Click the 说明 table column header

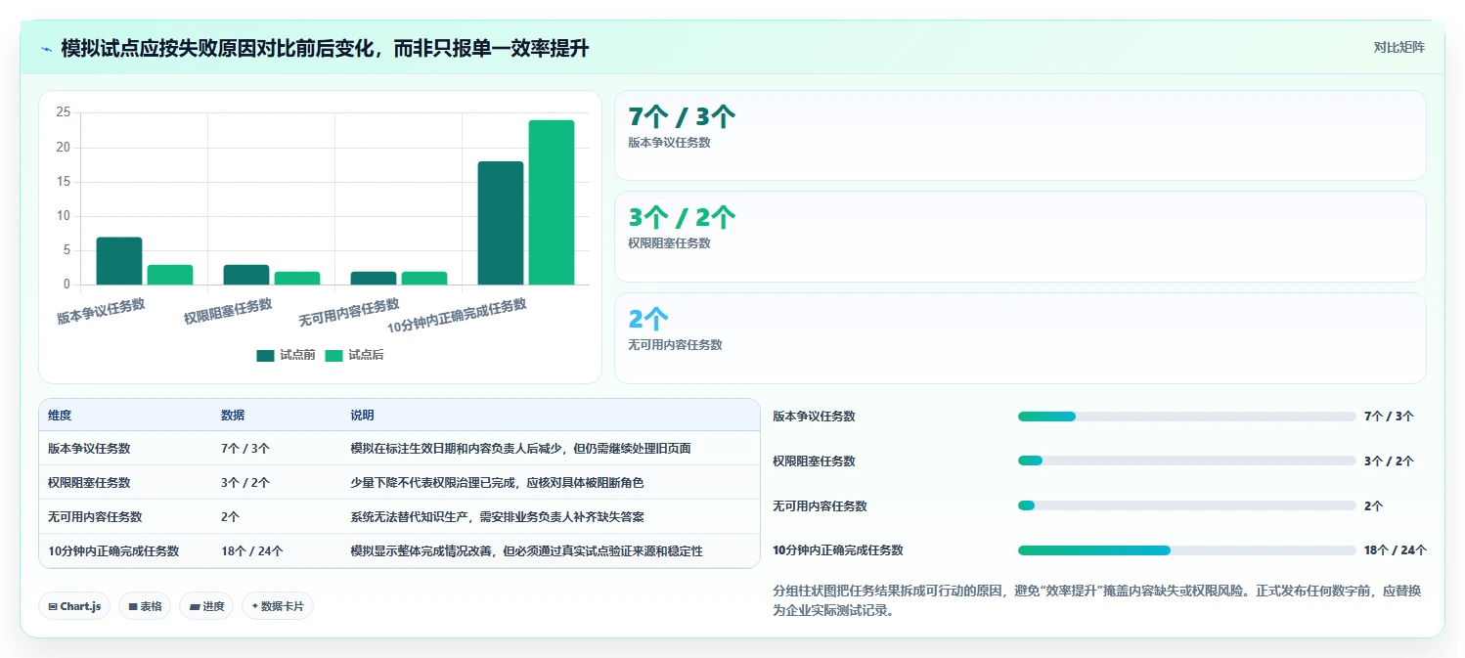pyautogui.click(x=362, y=416)
